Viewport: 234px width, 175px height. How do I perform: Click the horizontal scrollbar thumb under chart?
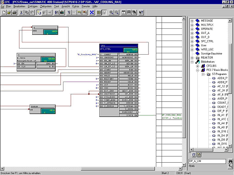click(118, 168)
